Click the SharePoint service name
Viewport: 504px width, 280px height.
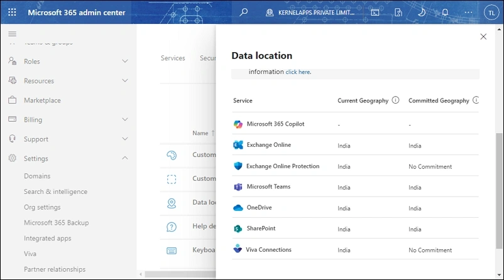coord(261,229)
